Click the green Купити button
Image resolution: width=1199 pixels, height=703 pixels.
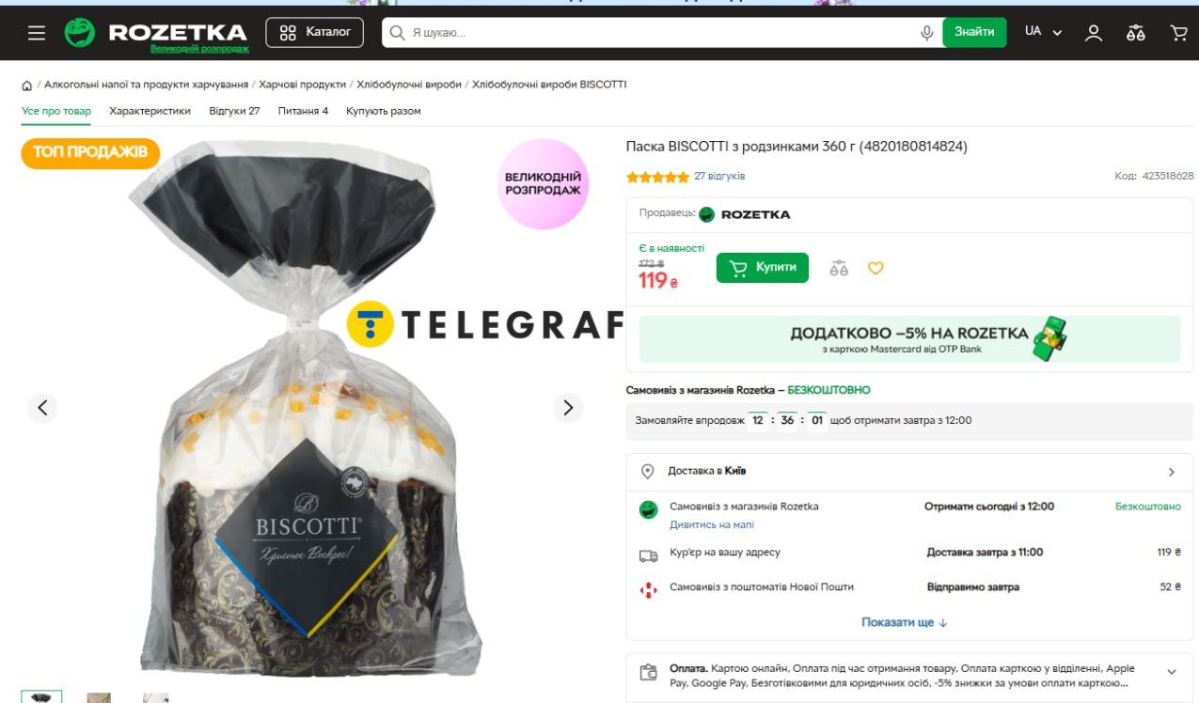pyautogui.click(x=762, y=268)
